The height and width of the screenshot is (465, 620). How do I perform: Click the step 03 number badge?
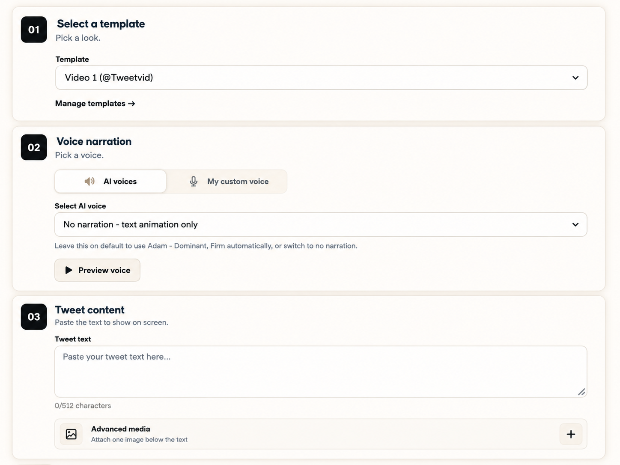(34, 317)
